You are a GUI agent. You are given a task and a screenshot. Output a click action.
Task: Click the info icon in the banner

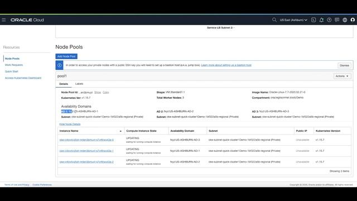[x=60, y=65]
